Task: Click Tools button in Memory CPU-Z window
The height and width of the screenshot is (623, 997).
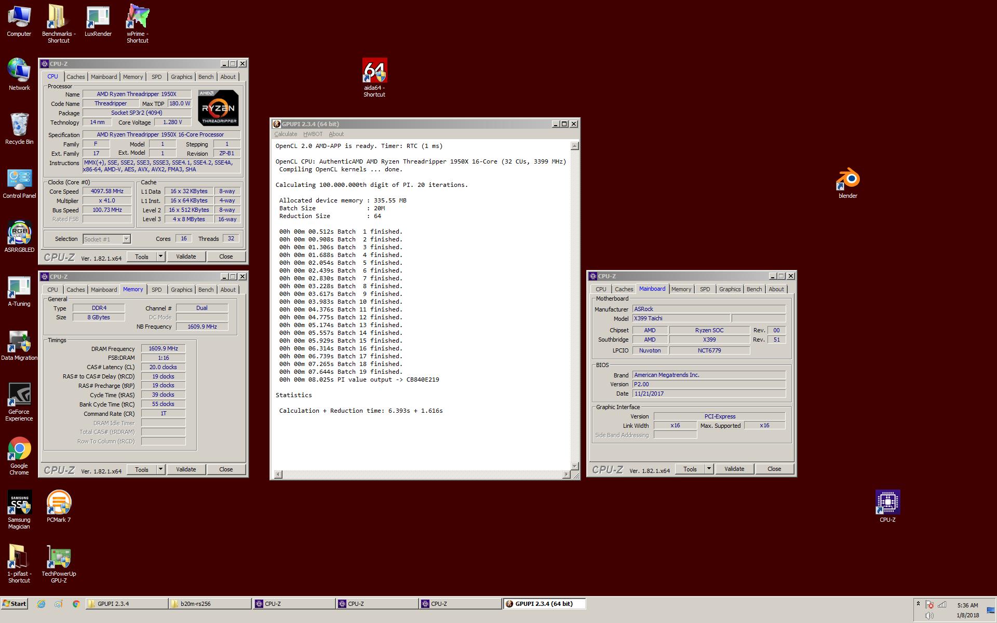Action: (x=142, y=469)
